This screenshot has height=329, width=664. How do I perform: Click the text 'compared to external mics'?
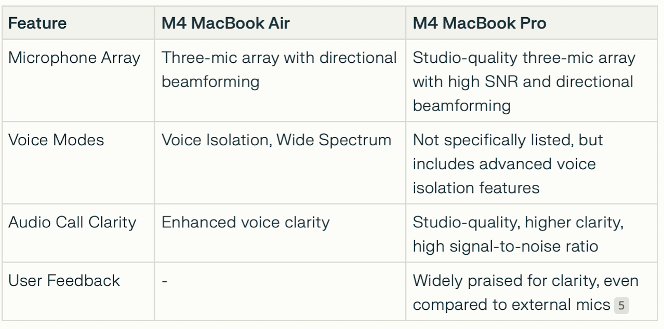click(x=511, y=305)
